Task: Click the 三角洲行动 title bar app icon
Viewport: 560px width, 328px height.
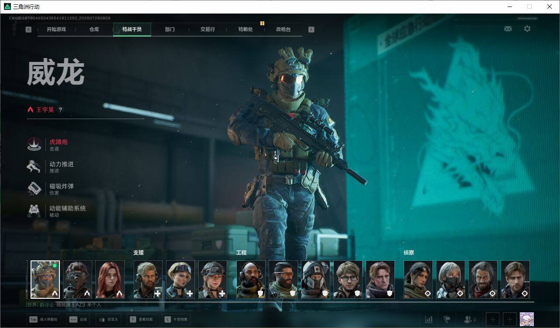Action: pos(7,7)
